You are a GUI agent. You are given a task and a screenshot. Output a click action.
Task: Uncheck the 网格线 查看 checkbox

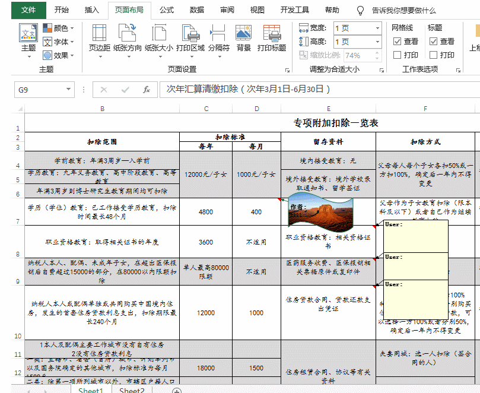(x=397, y=41)
